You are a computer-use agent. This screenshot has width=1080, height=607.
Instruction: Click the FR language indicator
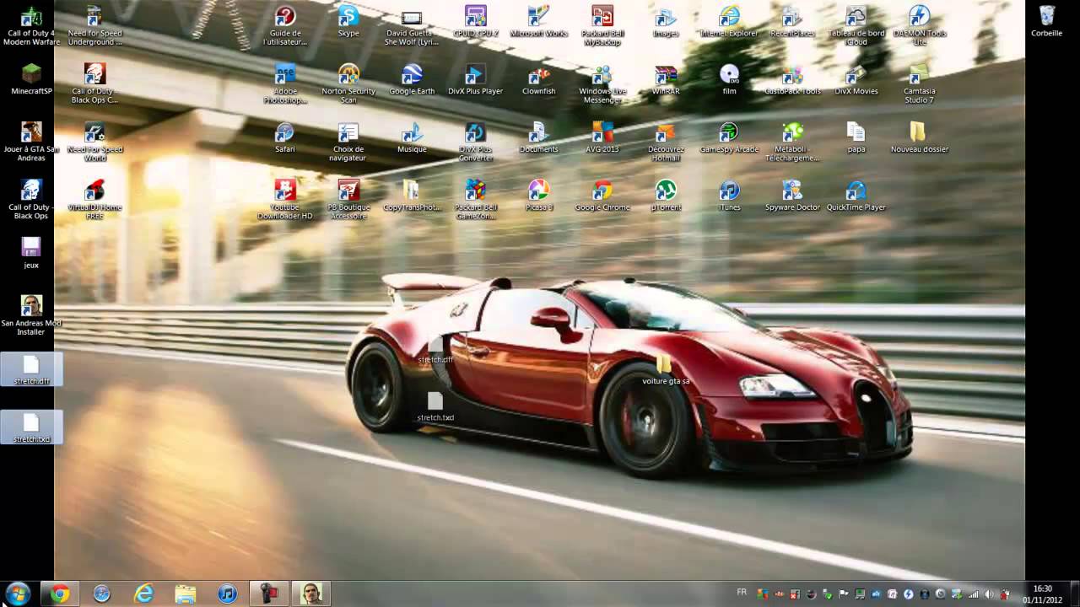pos(742,593)
